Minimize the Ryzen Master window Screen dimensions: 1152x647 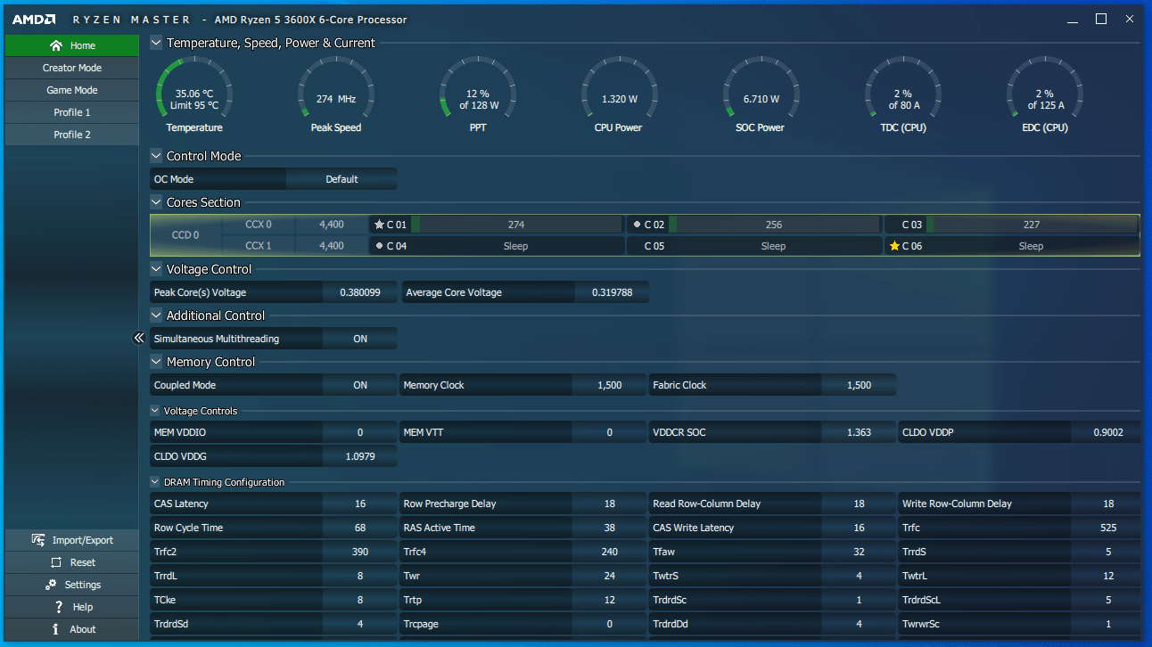click(1074, 19)
